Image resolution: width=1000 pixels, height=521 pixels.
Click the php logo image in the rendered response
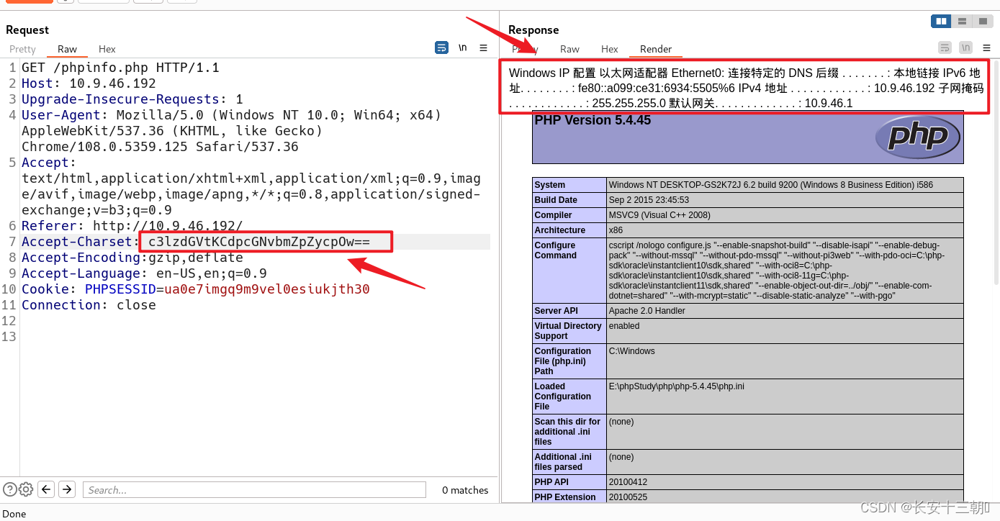pos(917,137)
